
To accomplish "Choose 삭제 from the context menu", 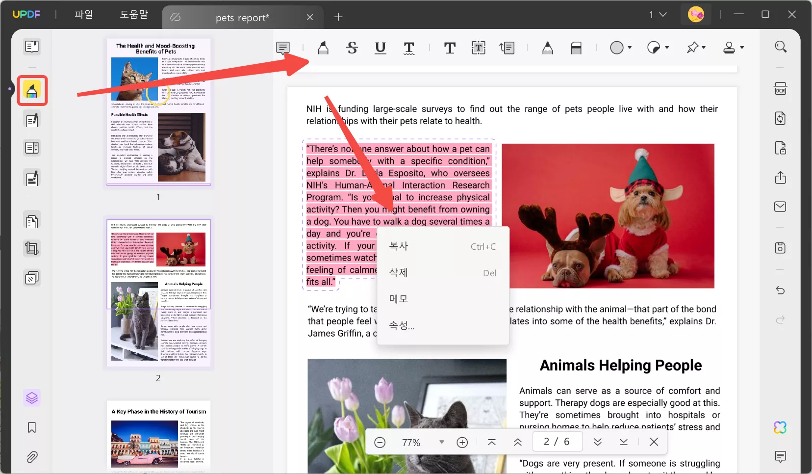I will pos(442,273).
